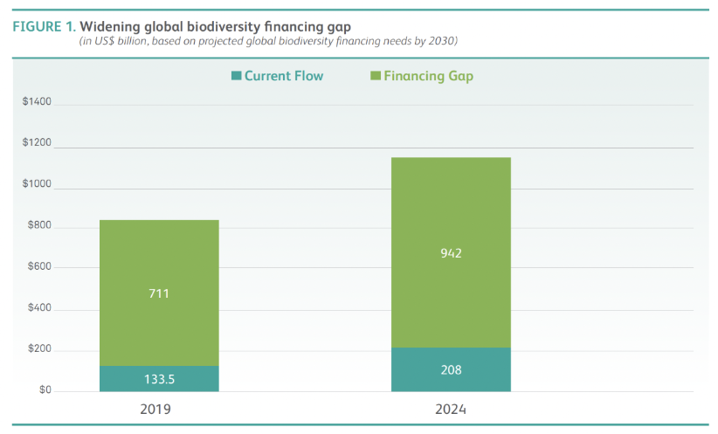
Task: Click the title Widening global biodiversity financing gap
Action: click(x=215, y=27)
